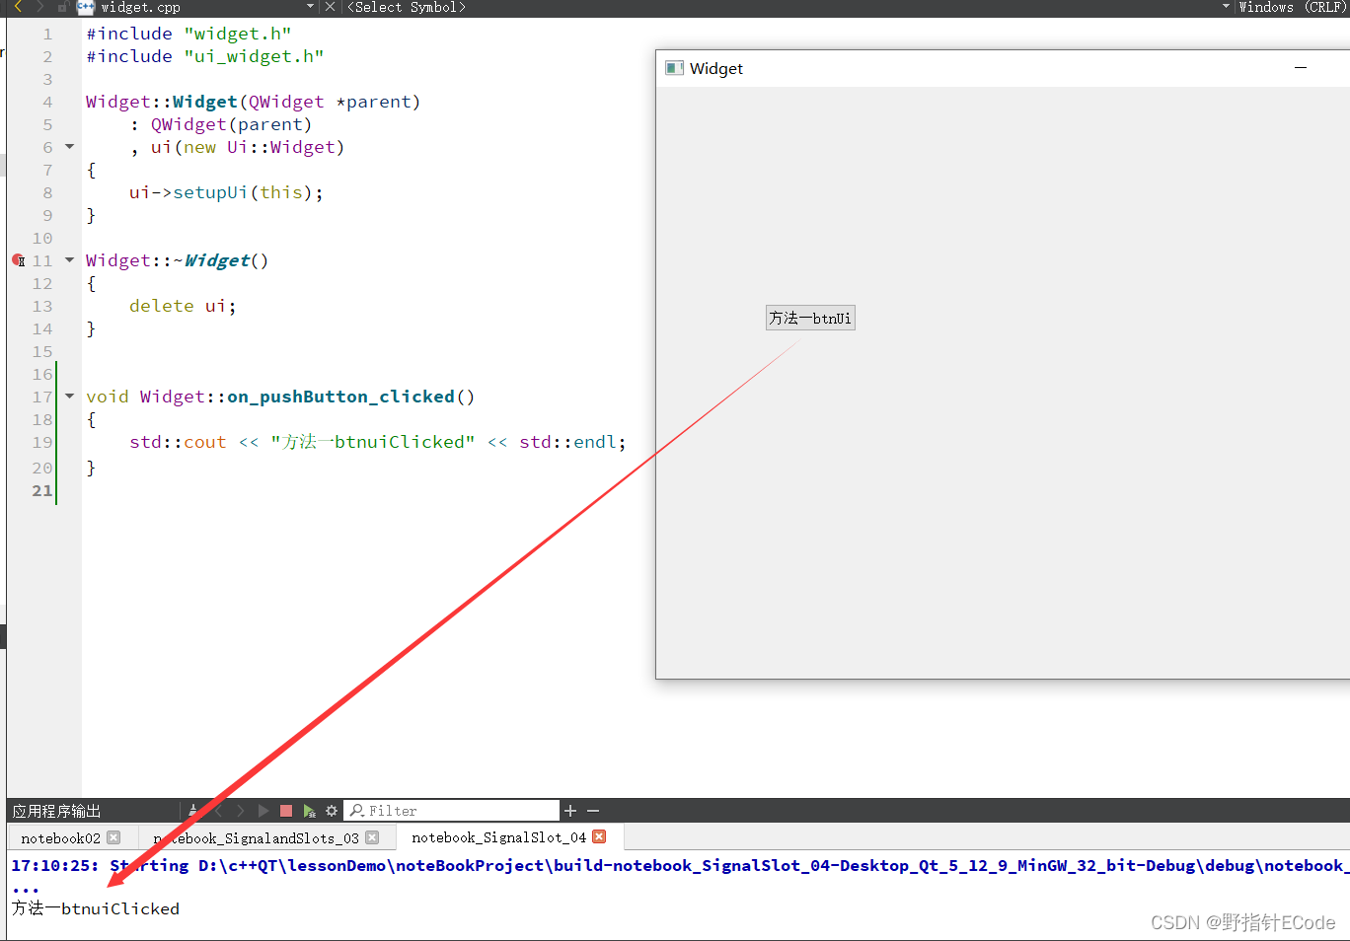Close the notebook_SignalSlot_04 tab with red X

pos(599,836)
